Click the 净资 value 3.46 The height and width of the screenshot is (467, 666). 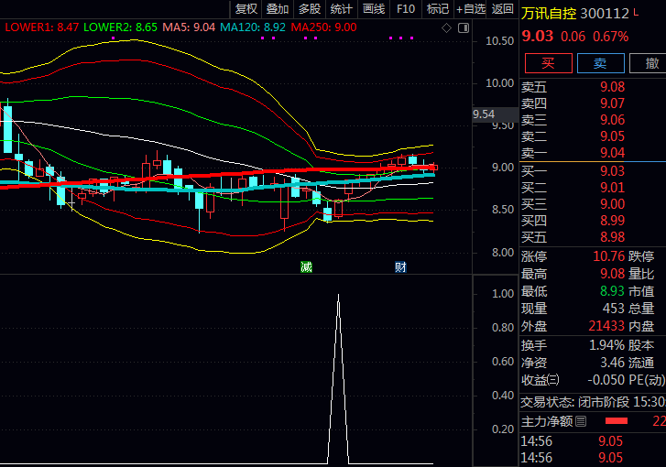coord(612,363)
